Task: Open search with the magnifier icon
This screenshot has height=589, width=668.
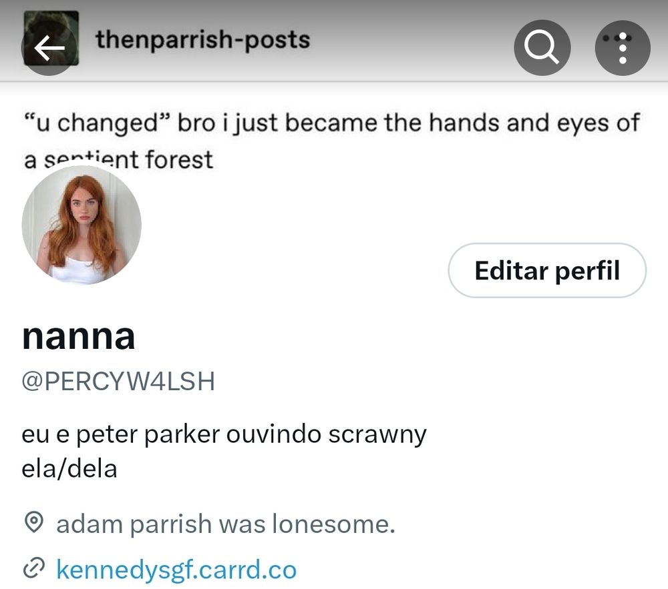Action: 542,47
